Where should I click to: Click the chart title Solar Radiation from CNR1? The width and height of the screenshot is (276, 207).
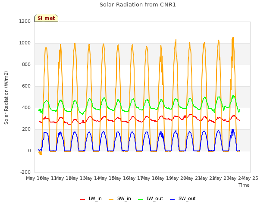138,5
